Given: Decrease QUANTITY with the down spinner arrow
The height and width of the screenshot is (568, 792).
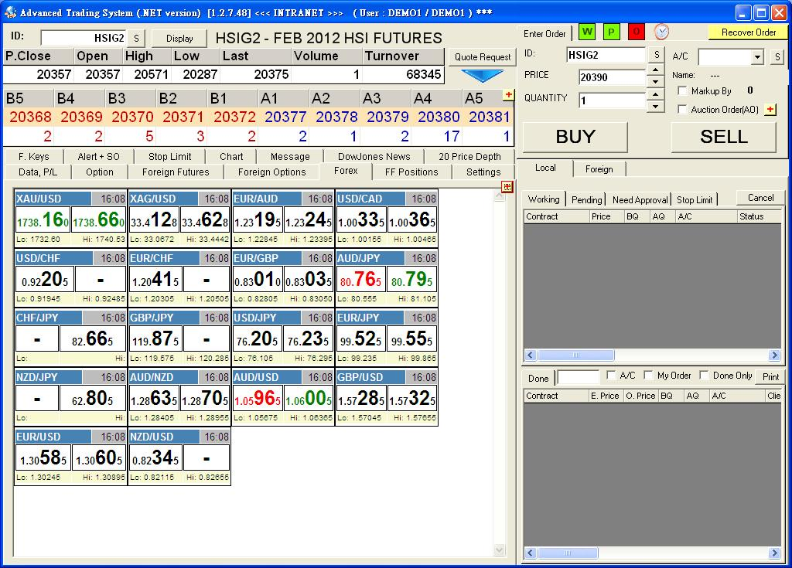Looking at the screenshot, I should coord(655,106).
